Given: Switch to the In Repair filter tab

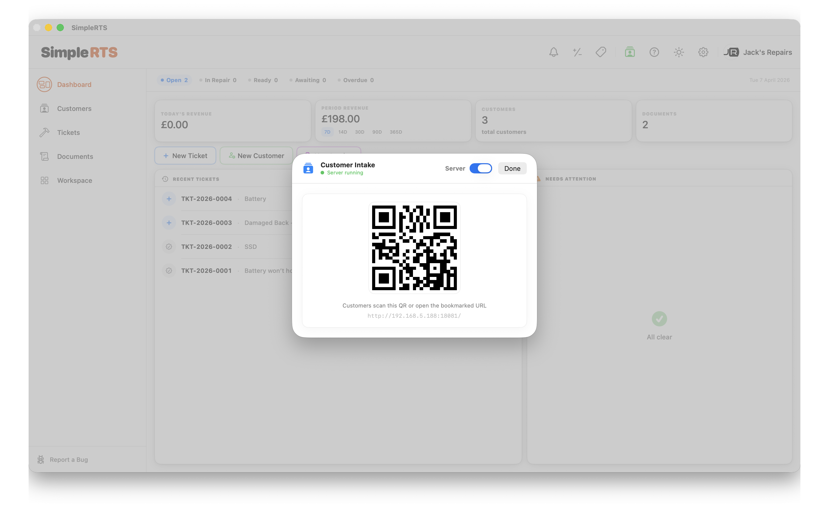Looking at the screenshot, I should pyautogui.click(x=218, y=80).
